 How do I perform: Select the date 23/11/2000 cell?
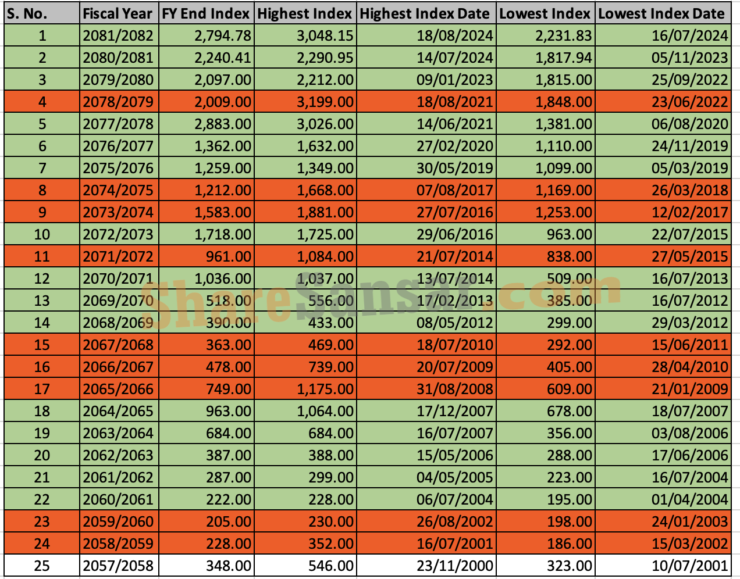(x=426, y=566)
